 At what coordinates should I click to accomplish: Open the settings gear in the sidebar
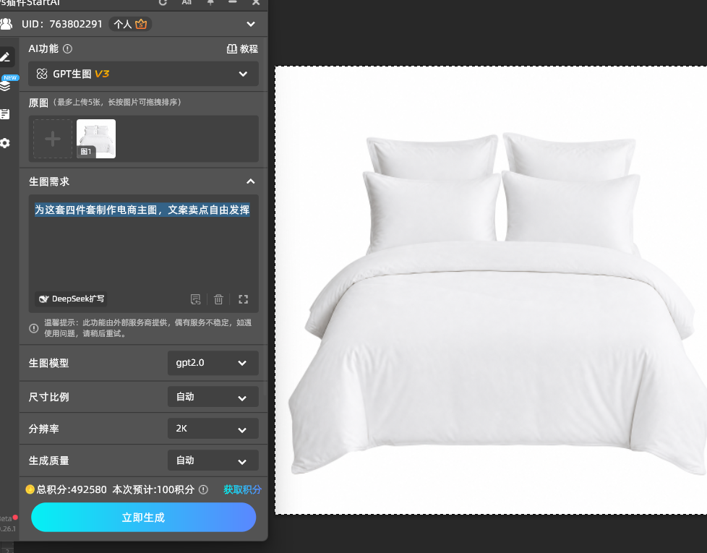point(5,143)
